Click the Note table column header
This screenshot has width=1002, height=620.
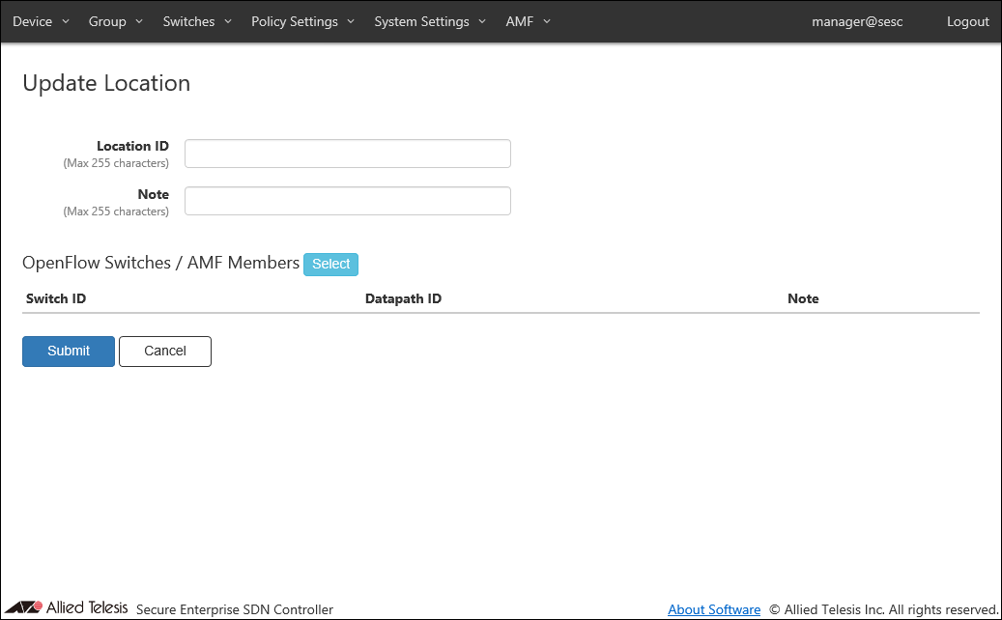coord(803,298)
